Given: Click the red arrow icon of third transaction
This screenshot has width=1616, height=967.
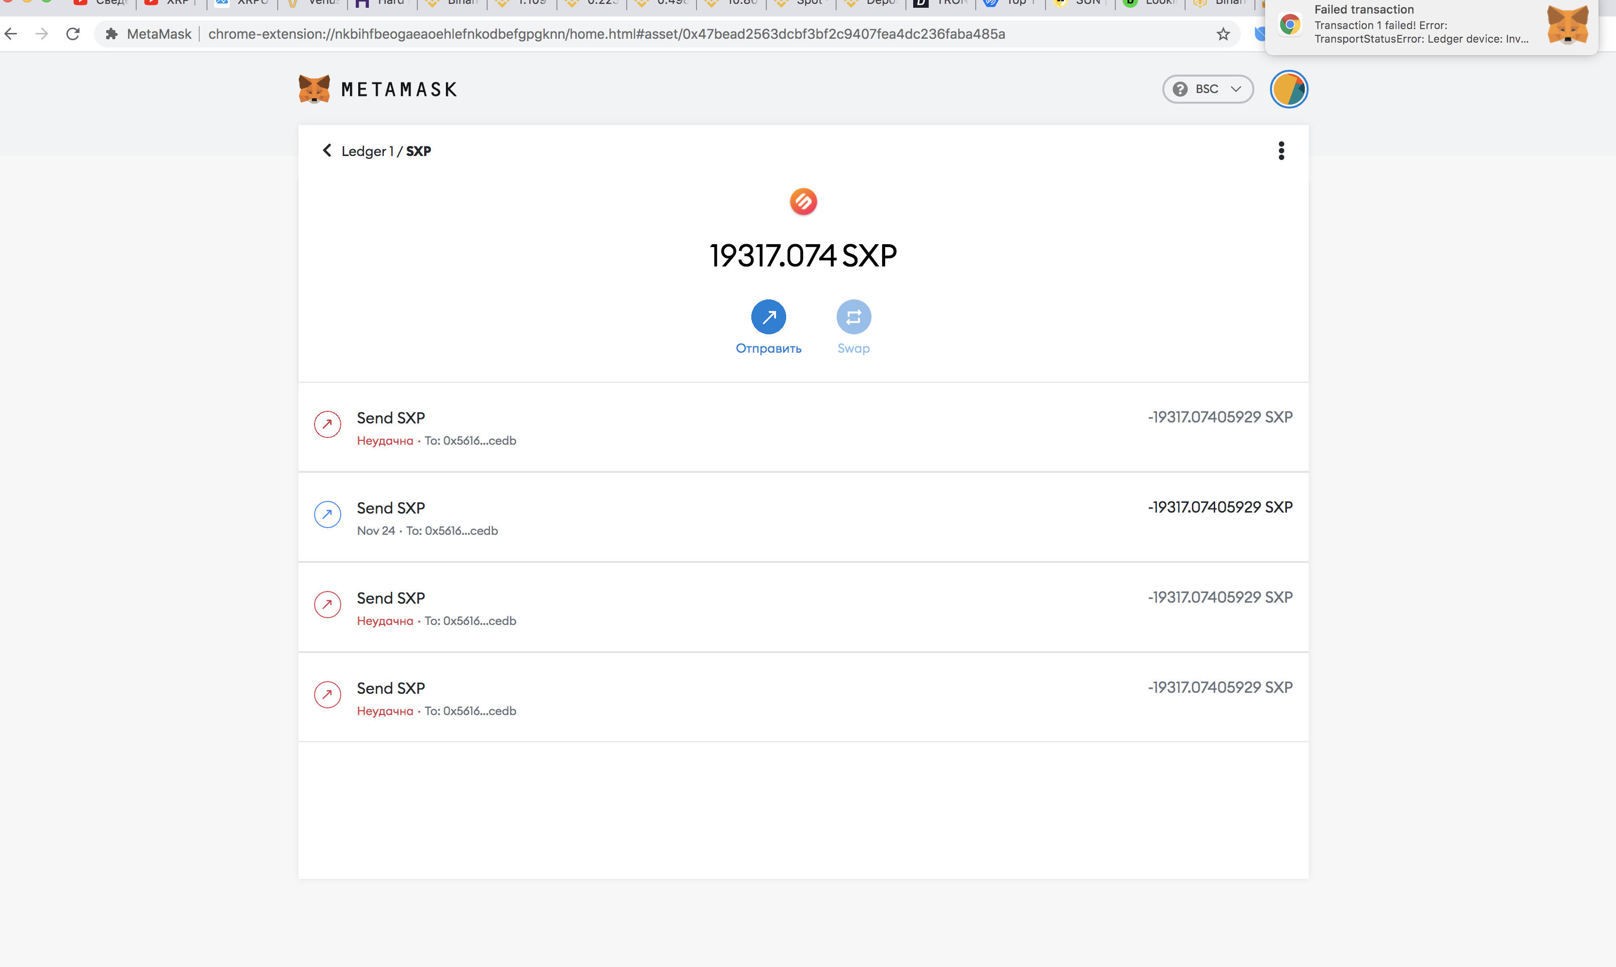Looking at the screenshot, I should tap(327, 604).
